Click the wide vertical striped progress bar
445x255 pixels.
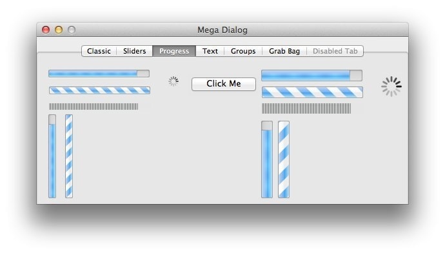(x=284, y=159)
